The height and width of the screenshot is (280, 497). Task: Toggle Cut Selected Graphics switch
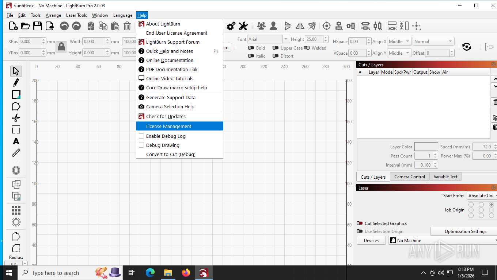[360, 223]
